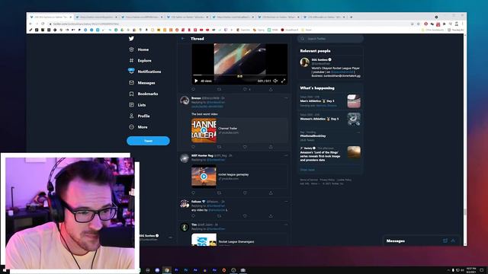Open Notifications in the sidebar

coord(145,72)
